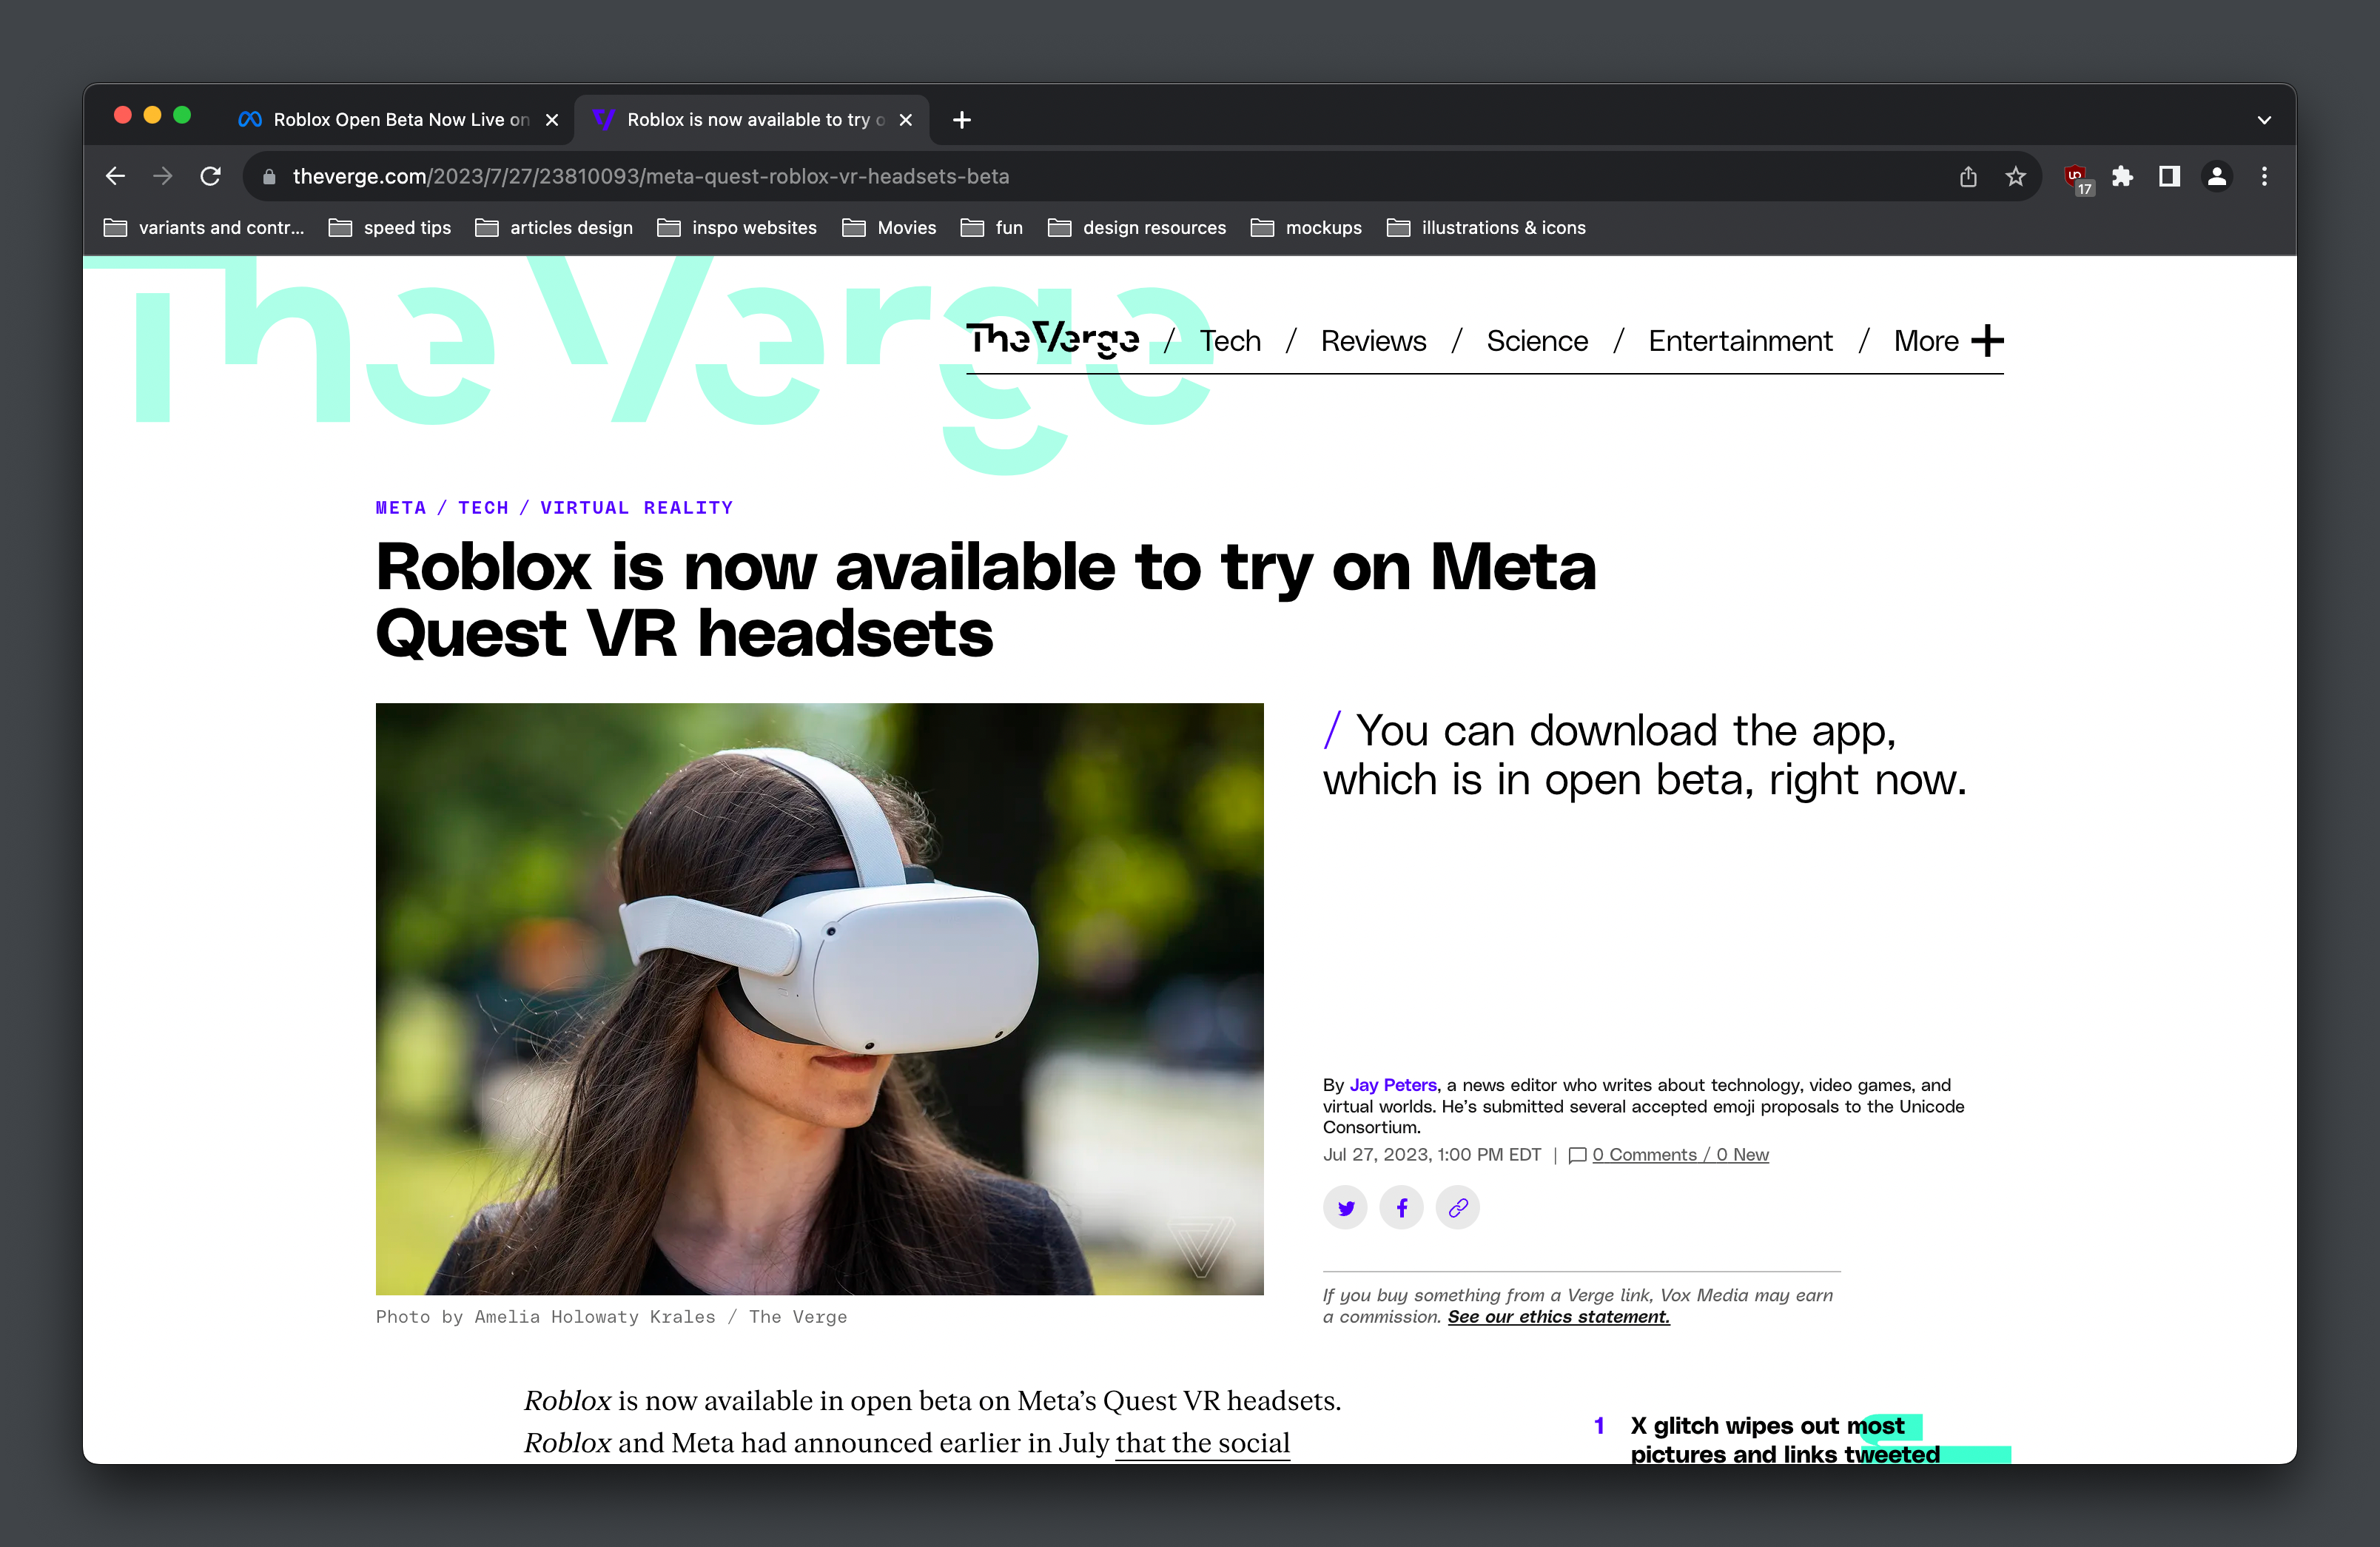Open the speed tips bookmark folder
Image resolution: width=2380 pixels, height=1547 pixels.
tap(390, 228)
